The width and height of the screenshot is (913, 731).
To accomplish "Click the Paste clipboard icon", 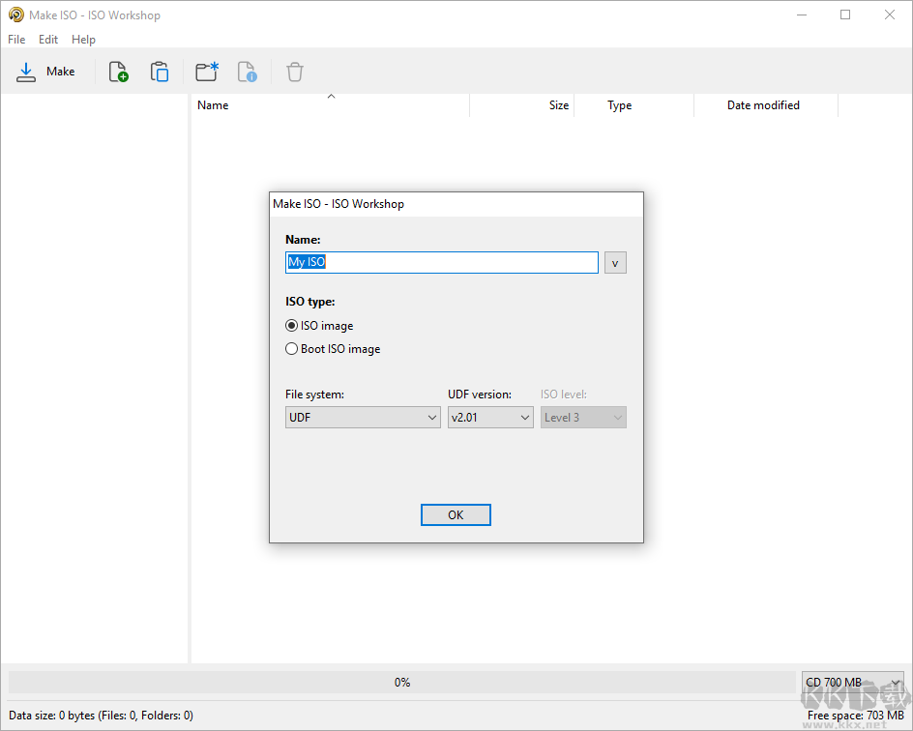I will [160, 72].
